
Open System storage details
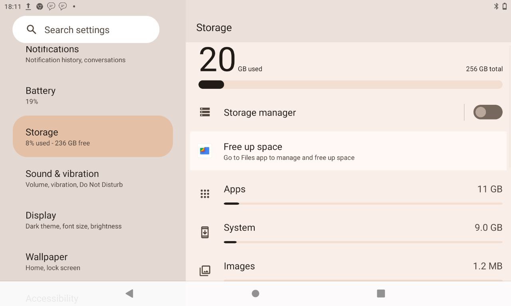pos(348,232)
